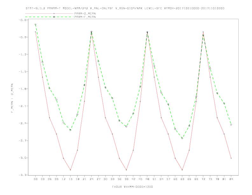This screenshot has height=195, width=252.
Task: Click the O_MEAN plus marker at hour 84
Action: [x=231, y=158]
